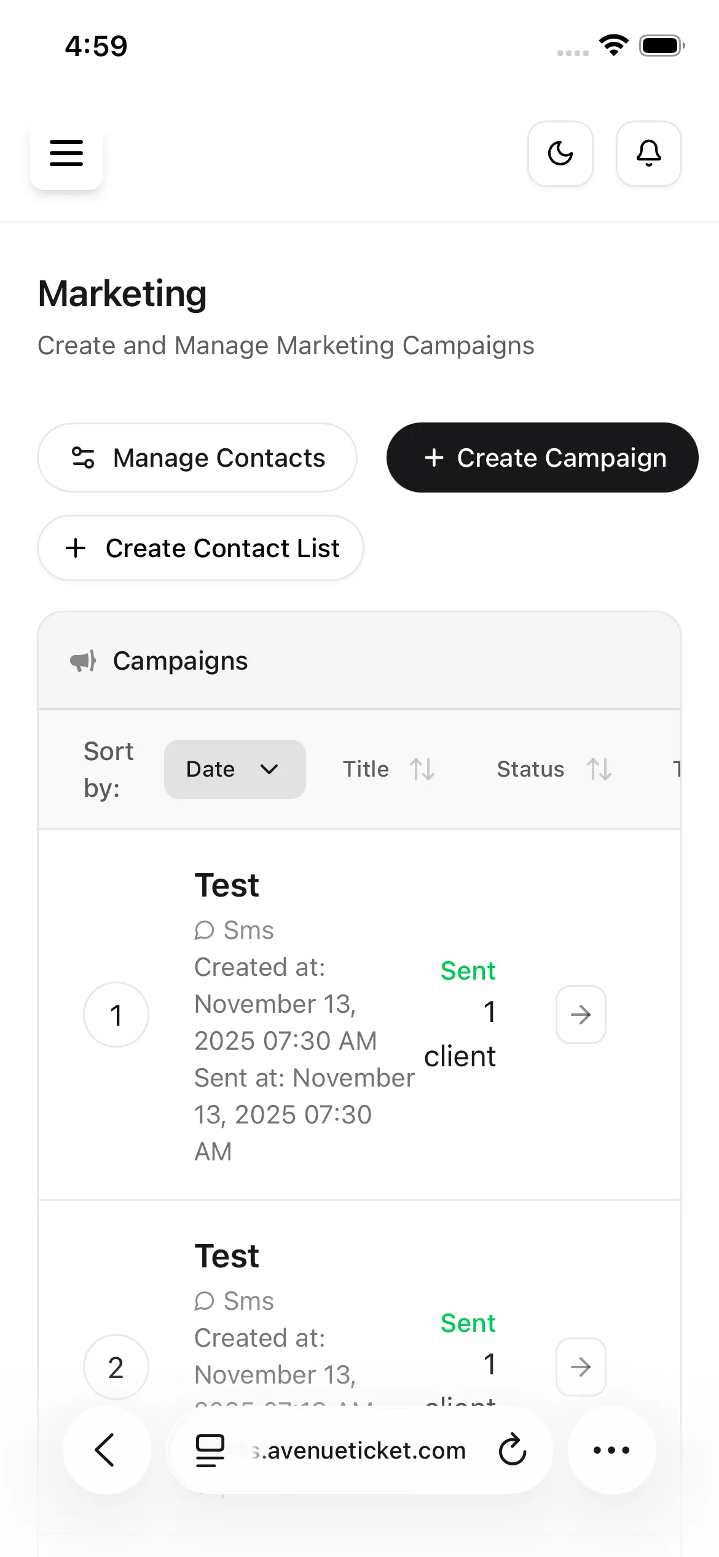Open second Test campaign via arrow
Screen dimensions: 719x1557
tap(581, 1367)
